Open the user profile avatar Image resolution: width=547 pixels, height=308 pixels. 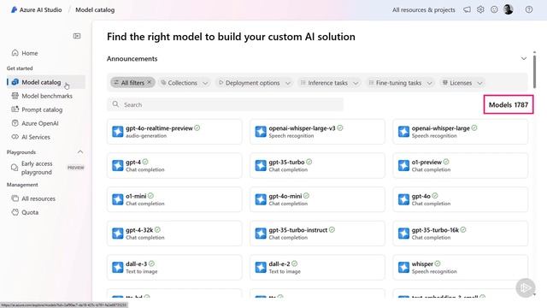(x=509, y=9)
